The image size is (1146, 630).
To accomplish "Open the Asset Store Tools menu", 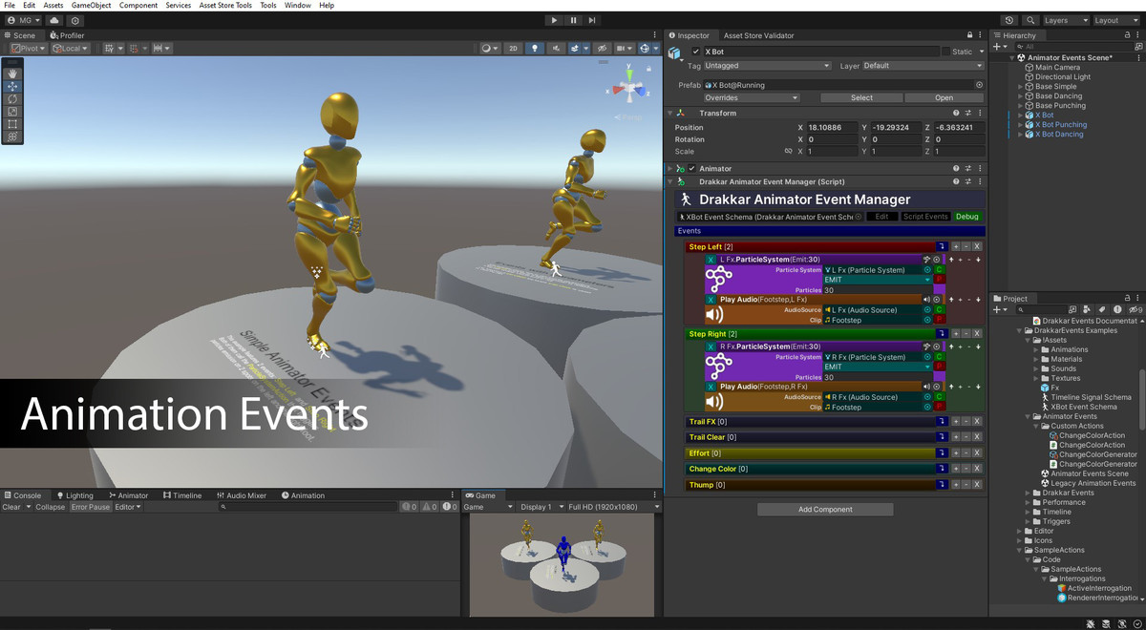I will click(x=225, y=6).
